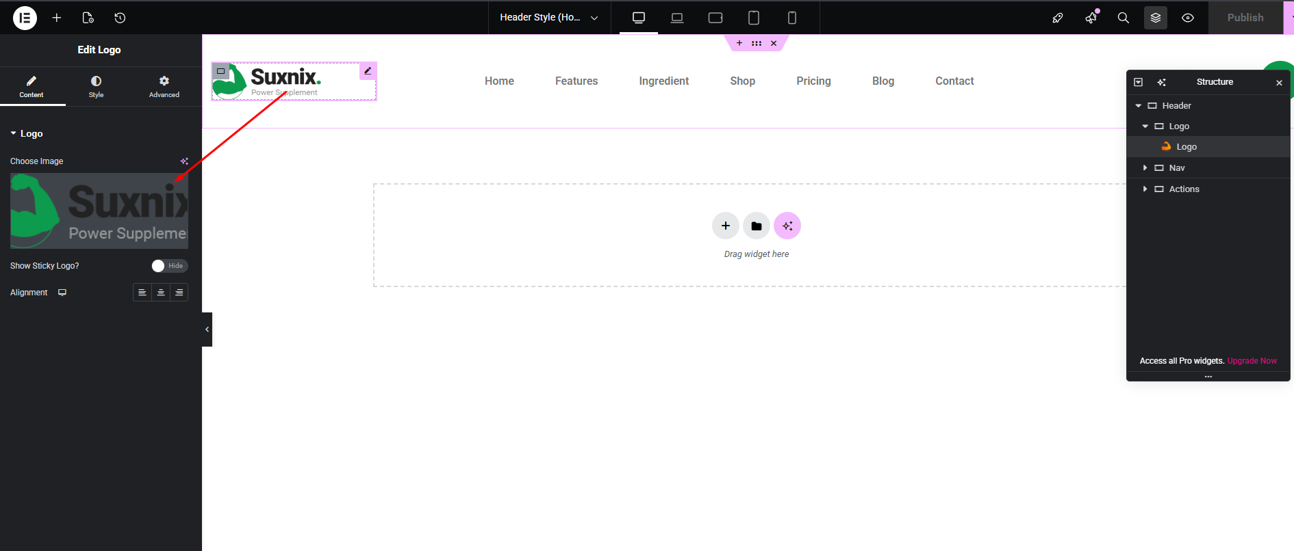Screen dimensions: 1294x551
Task: Set logo alignment to right
Action: (179, 293)
